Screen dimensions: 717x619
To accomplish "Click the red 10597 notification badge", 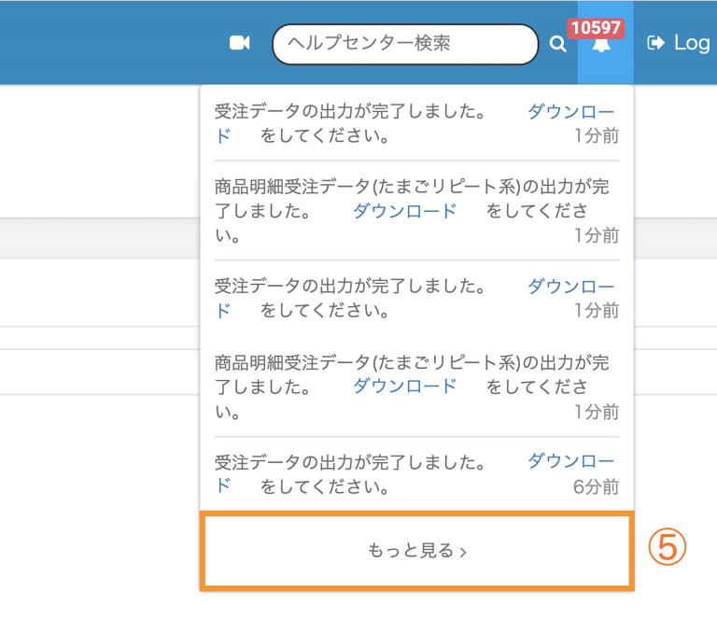I will (x=596, y=27).
